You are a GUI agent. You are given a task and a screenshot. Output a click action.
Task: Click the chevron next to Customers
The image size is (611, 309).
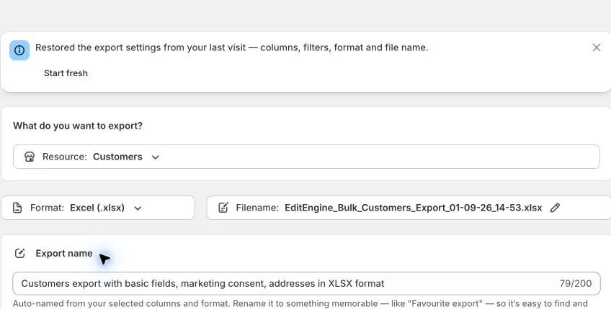pyautogui.click(x=156, y=157)
